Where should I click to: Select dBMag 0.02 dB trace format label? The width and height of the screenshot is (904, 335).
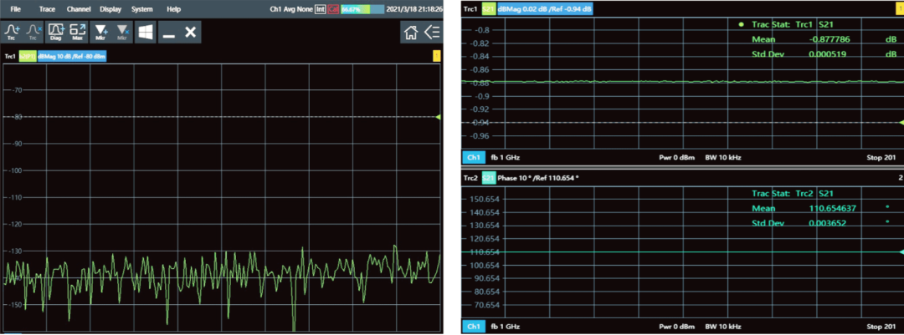(545, 9)
